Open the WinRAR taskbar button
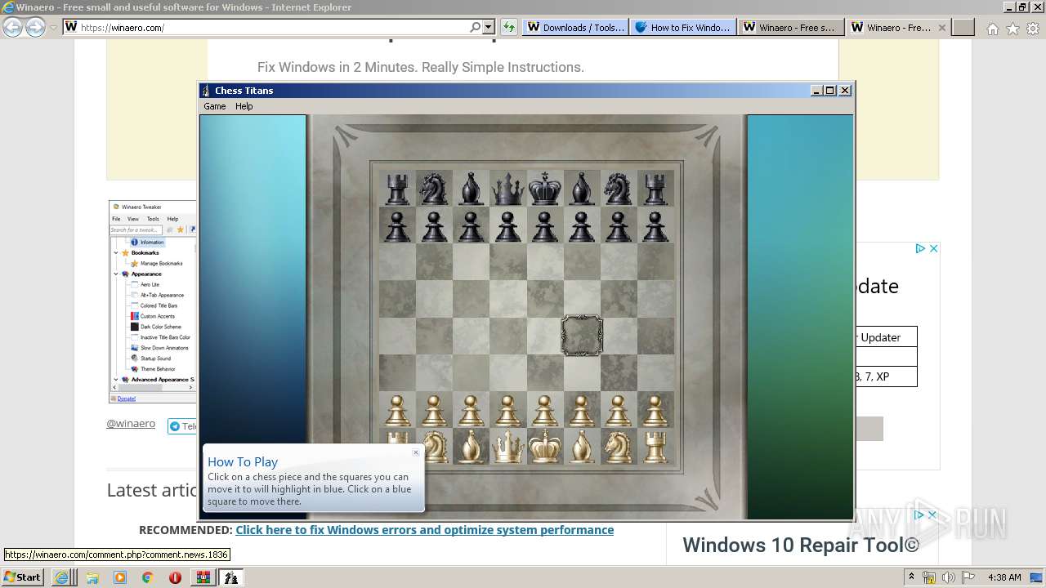This screenshot has height=588, width=1046. click(203, 577)
